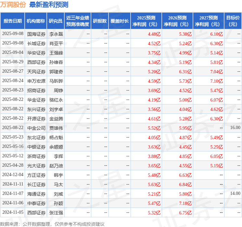Click the 2025预测净利润 column header
Image resolution: width=242 pixels, height=227 pixels.
[x=146, y=21]
